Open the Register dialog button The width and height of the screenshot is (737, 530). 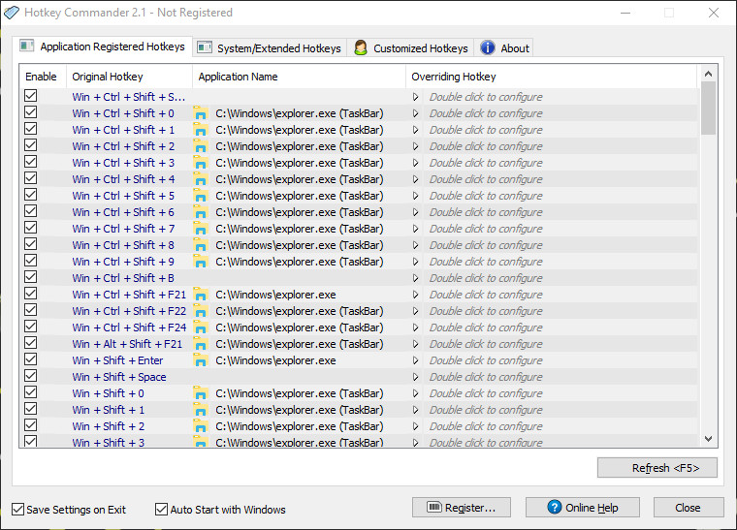click(x=462, y=508)
